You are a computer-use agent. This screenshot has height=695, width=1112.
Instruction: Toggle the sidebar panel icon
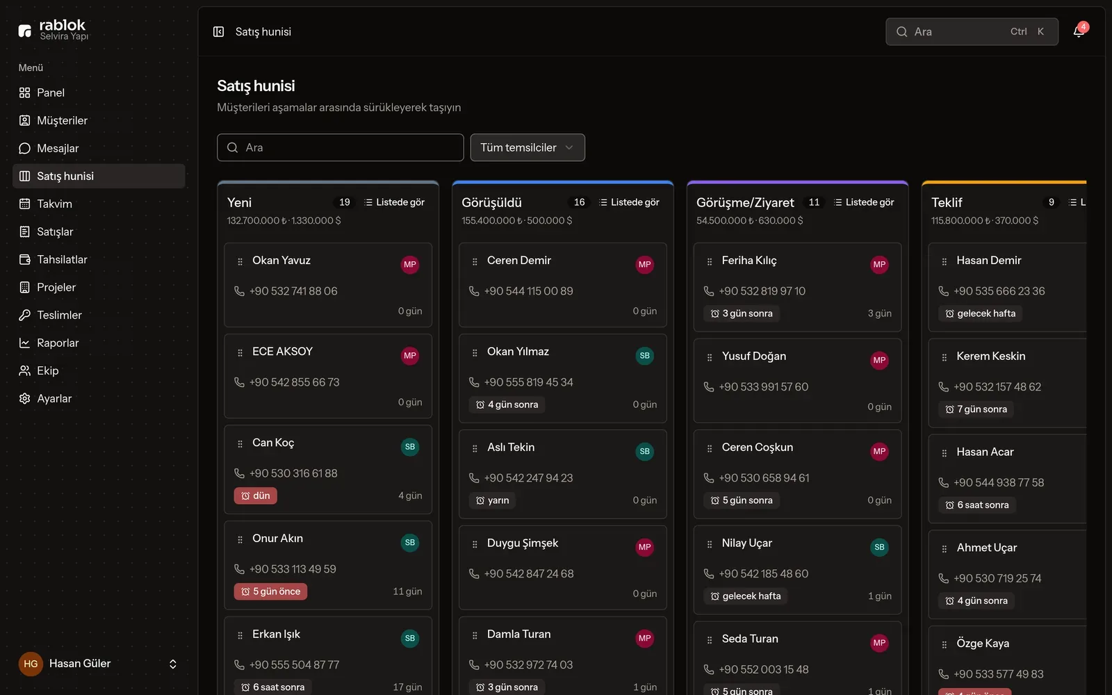click(218, 31)
